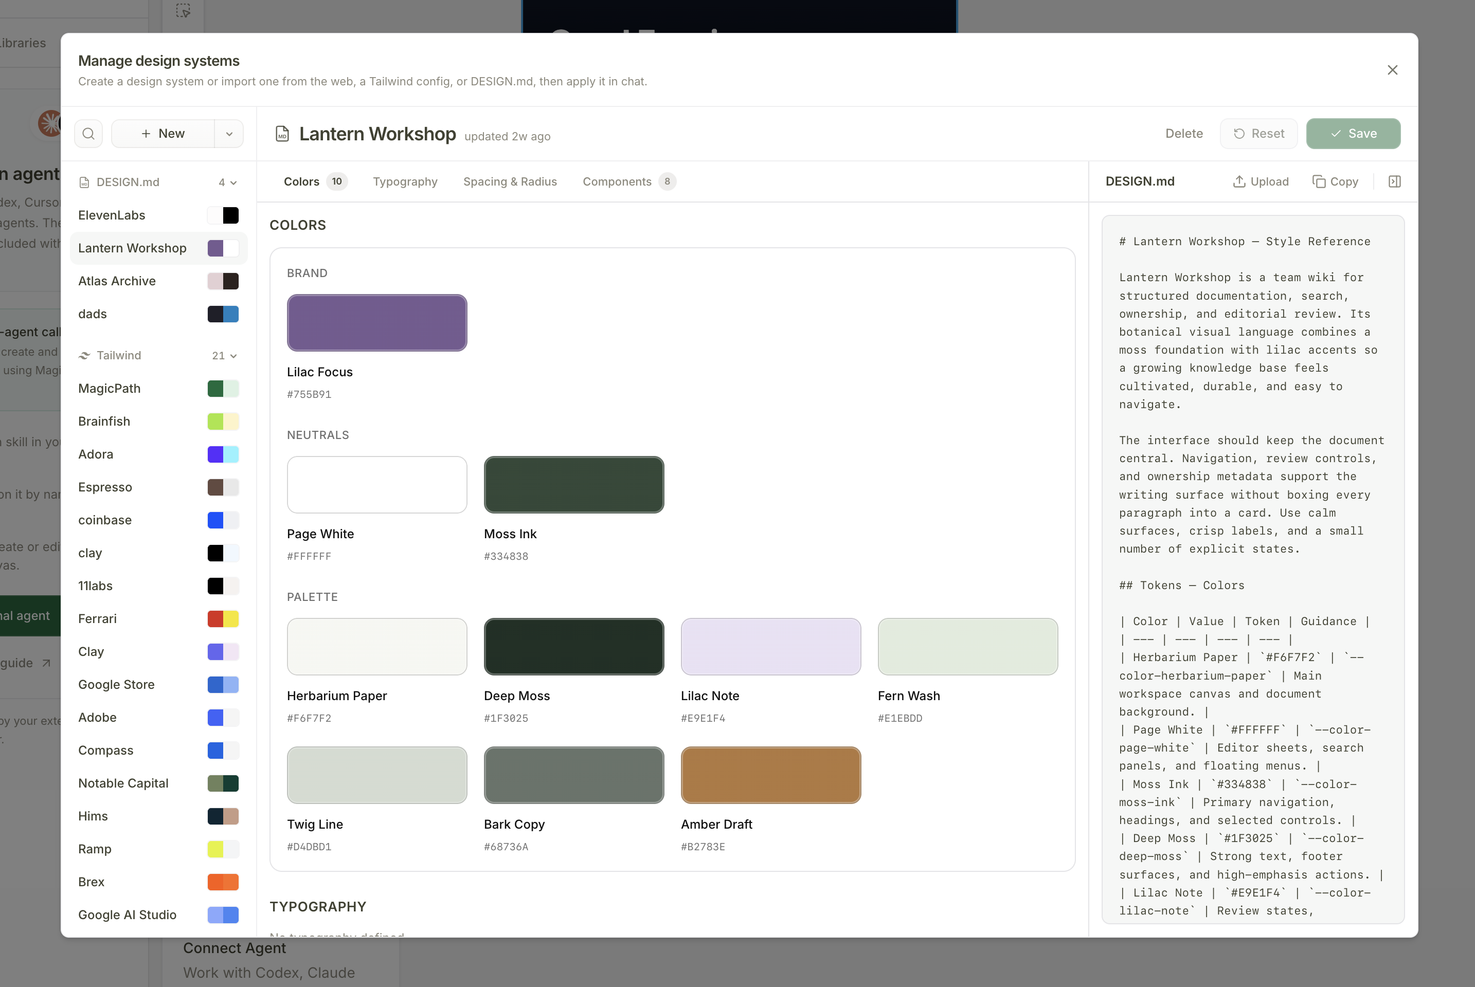
Task: Upload a DESIGN.md file
Action: pos(1261,181)
